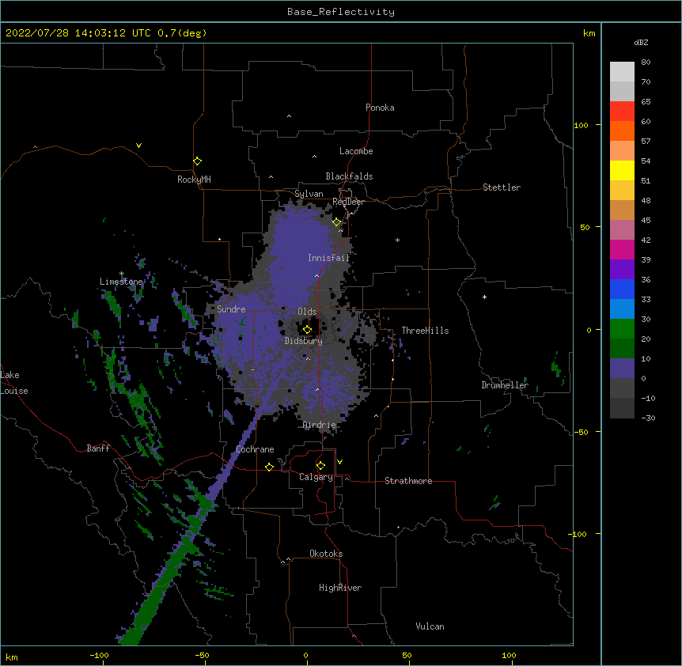The width and height of the screenshot is (682, 666).
Task: Click the green color swatch for 30 dBZ
Action: (622, 329)
